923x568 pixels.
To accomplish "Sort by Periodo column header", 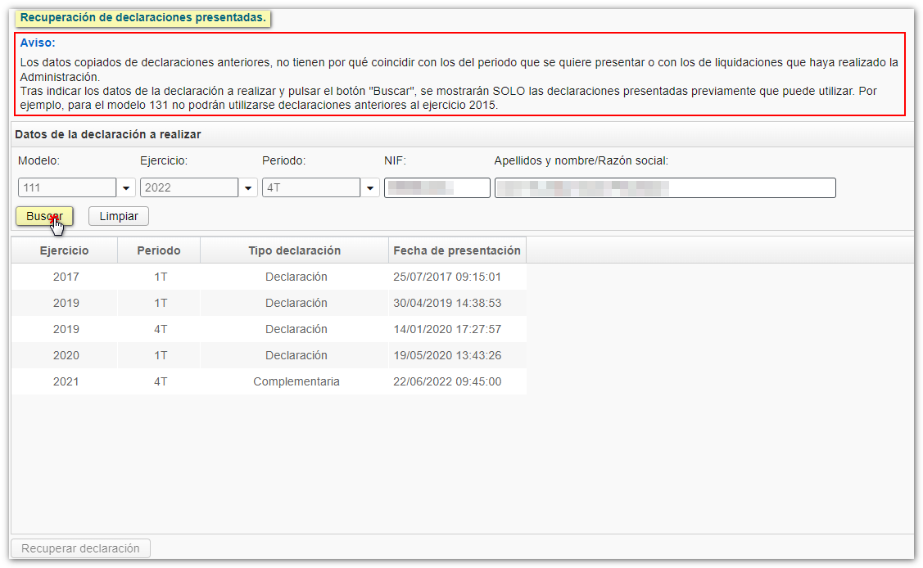I will [159, 250].
